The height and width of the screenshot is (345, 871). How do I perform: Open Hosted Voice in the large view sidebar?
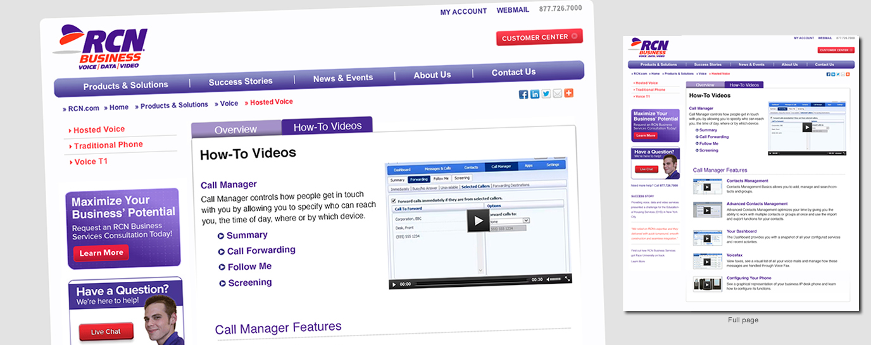click(x=99, y=130)
